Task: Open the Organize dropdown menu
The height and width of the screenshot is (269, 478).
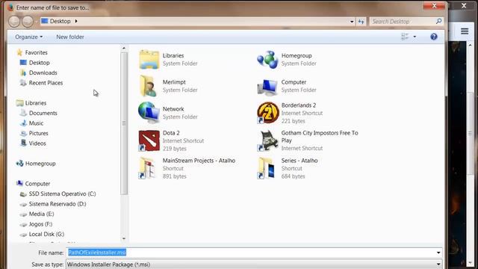Action: point(29,37)
